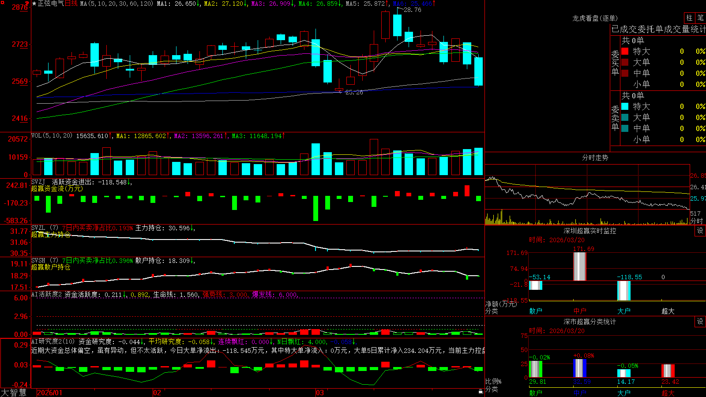Click the SVSH (7) indicator name
The height and width of the screenshot is (397, 706).
point(45,261)
